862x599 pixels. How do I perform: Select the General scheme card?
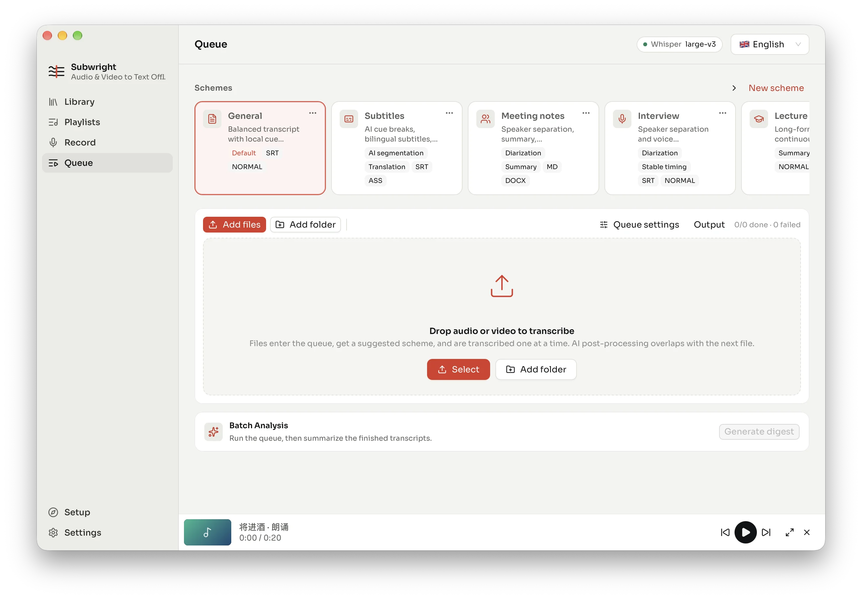click(x=260, y=148)
